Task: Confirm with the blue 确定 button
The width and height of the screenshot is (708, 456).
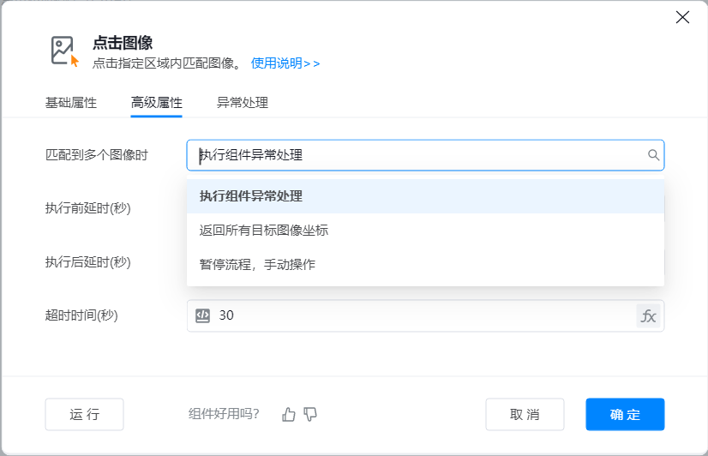Action: pyautogui.click(x=625, y=414)
